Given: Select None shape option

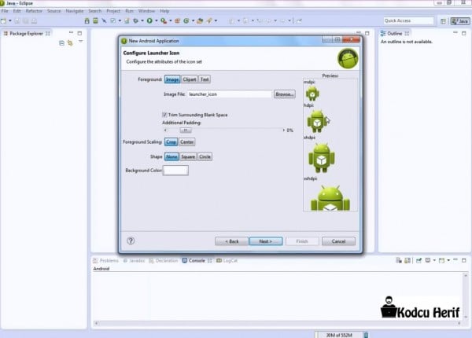Looking at the screenshot, I should 171,156.
